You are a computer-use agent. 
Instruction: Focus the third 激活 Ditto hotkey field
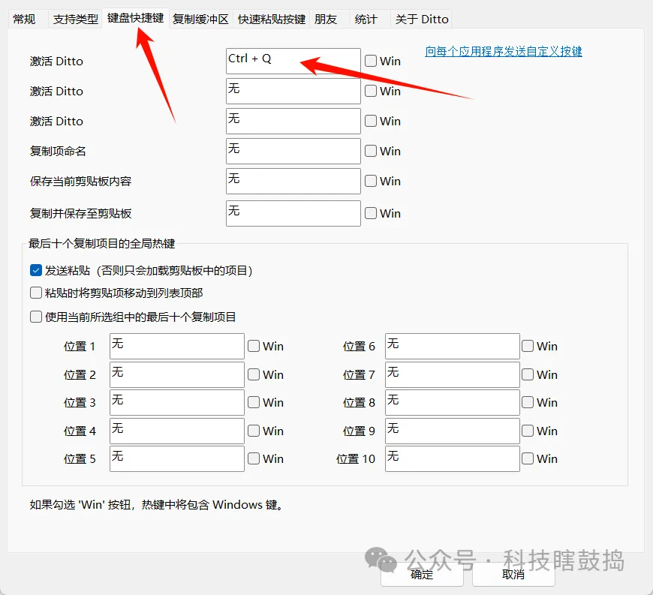tap(293, 121)
